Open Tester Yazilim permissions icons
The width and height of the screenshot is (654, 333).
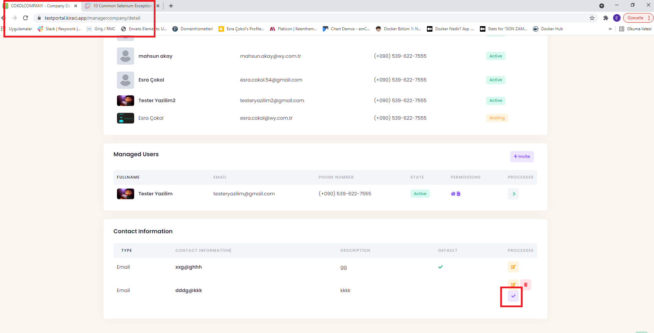455,194
